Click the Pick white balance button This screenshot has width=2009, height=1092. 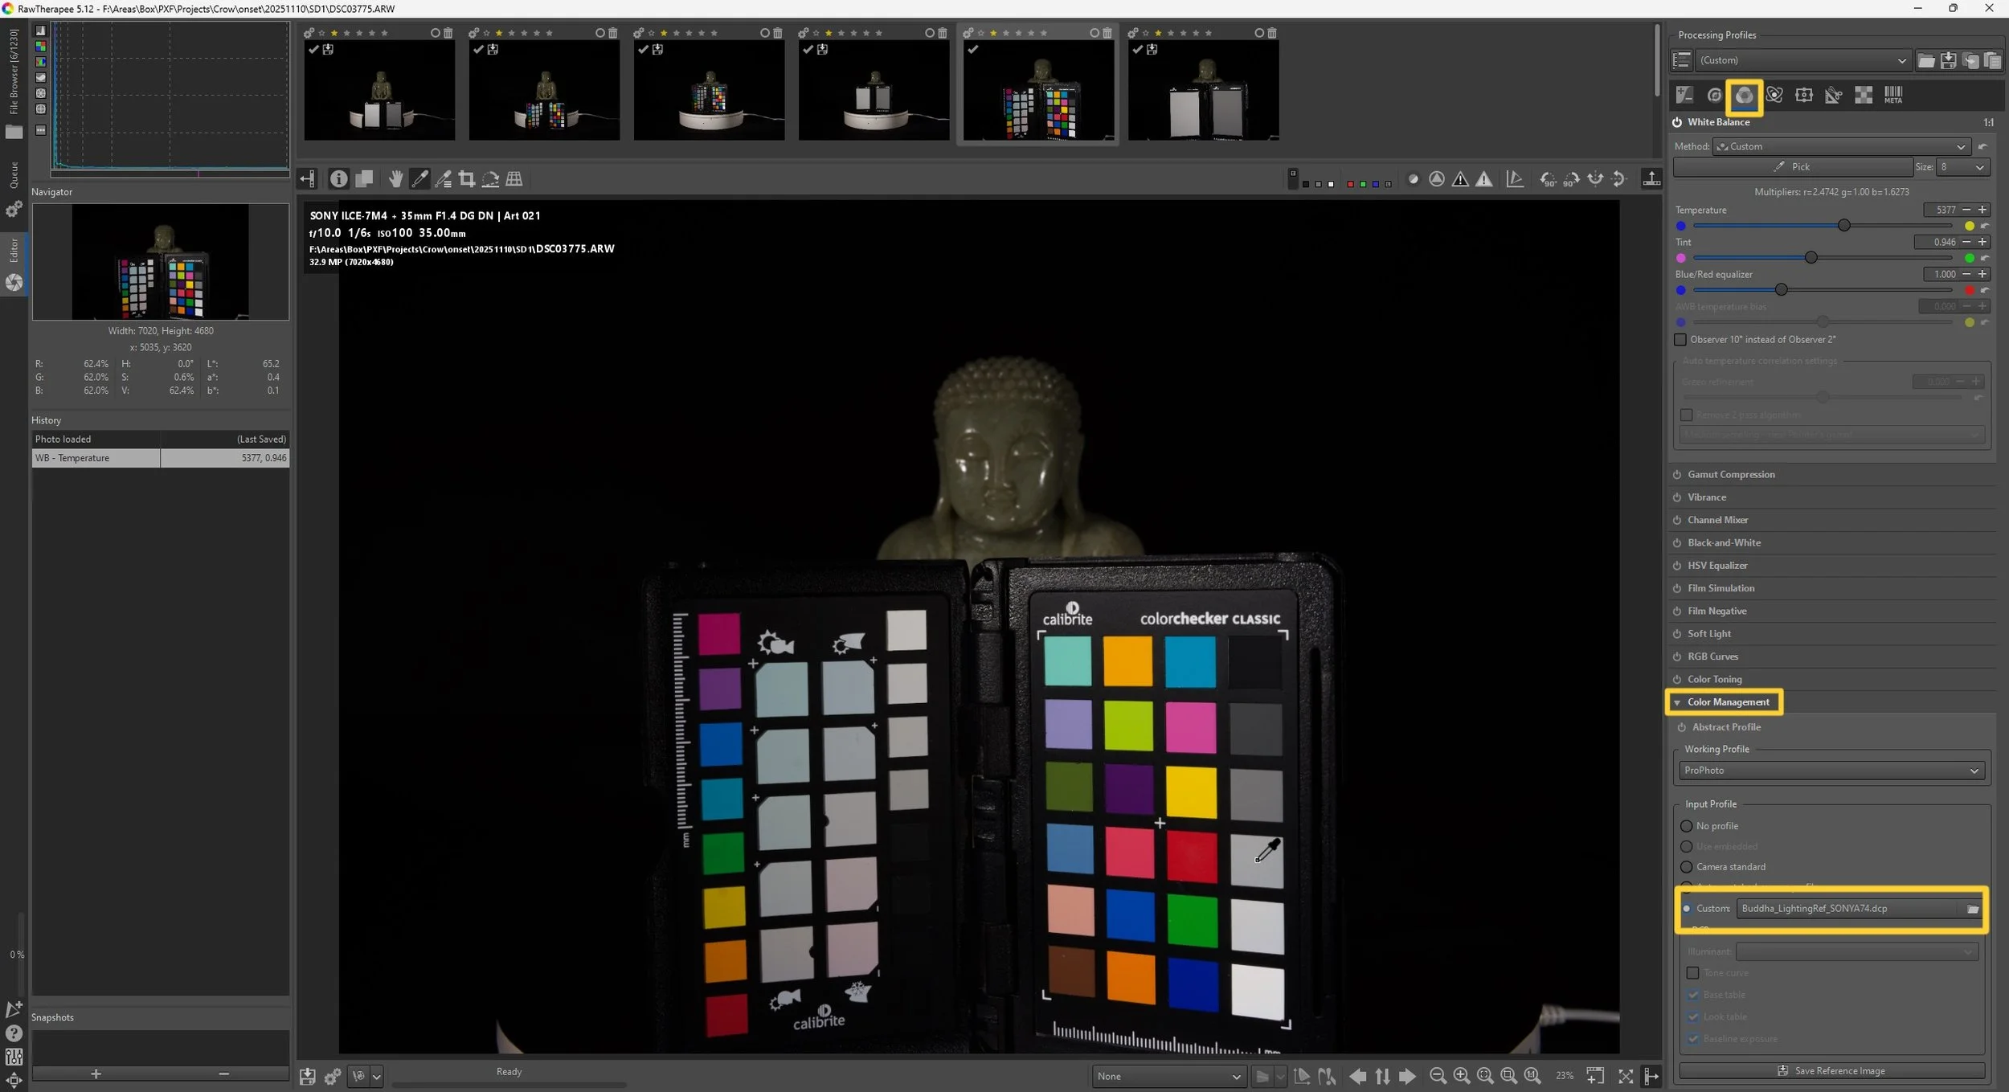[1792, 167]
